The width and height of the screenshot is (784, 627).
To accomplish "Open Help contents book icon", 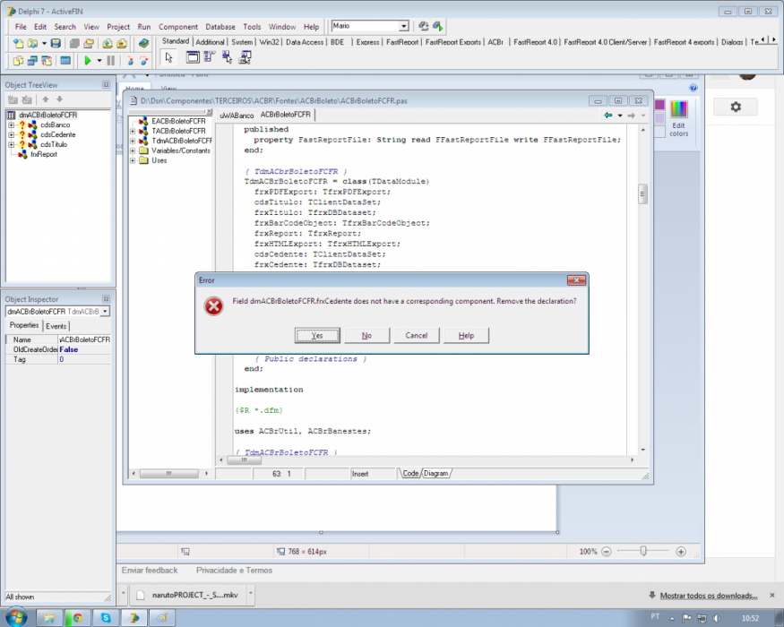I will click(144, 44).
